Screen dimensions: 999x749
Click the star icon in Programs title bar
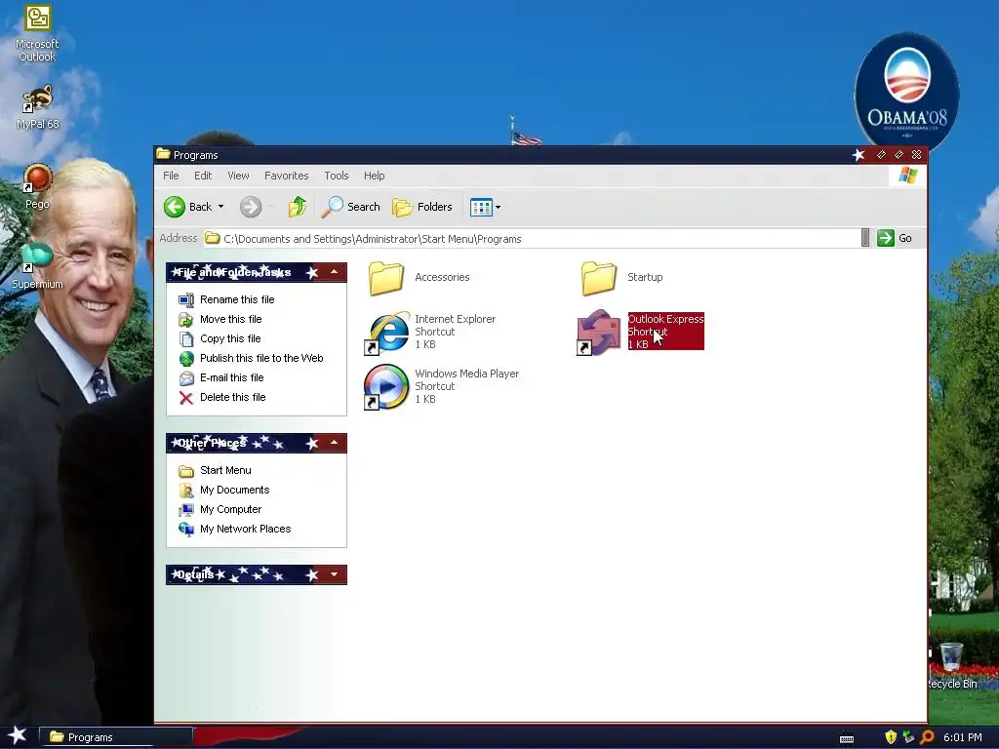[x=859, y=155]
